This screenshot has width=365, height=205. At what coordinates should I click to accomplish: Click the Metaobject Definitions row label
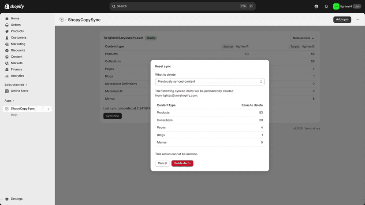click(121, 84)
